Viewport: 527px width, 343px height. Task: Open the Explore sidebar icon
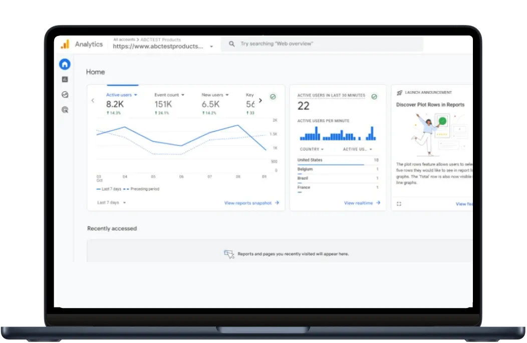coord(65,94)
